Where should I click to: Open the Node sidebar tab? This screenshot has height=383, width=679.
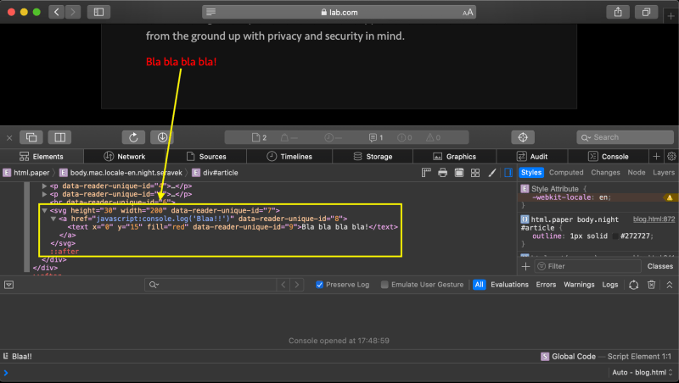pos(636,173)
